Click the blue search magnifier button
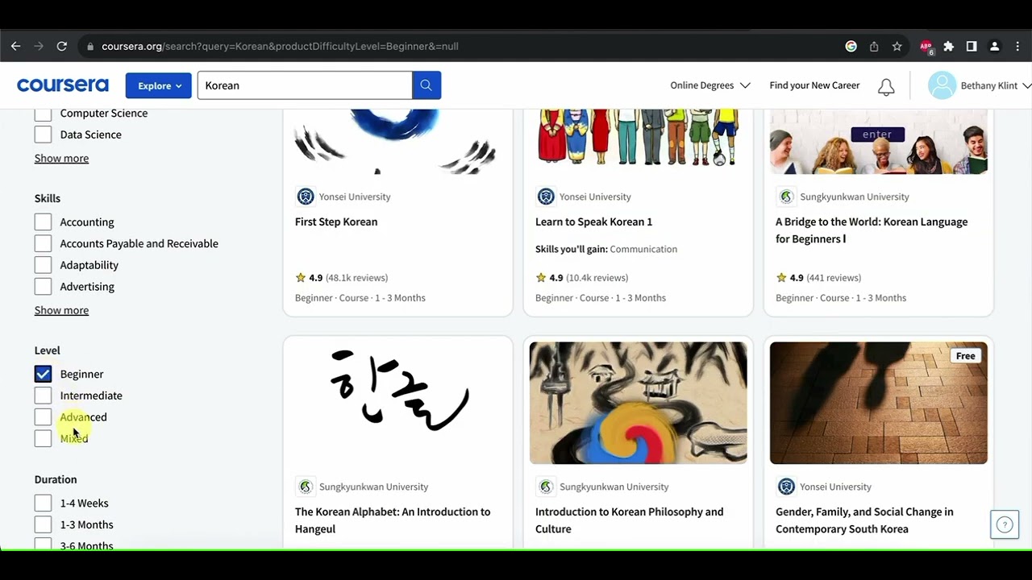This screenshot has width=1032, height=580. [x=427, y=85]
